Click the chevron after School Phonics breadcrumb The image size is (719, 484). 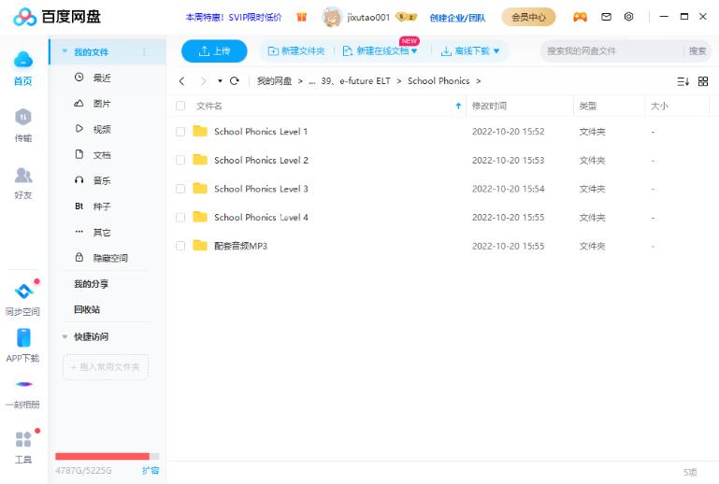tap(479, 81)
